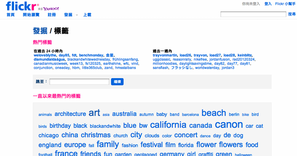Open the Flickr 小幫手 link
This screenshot has height=156, width=297.
(x=285, y=4)
